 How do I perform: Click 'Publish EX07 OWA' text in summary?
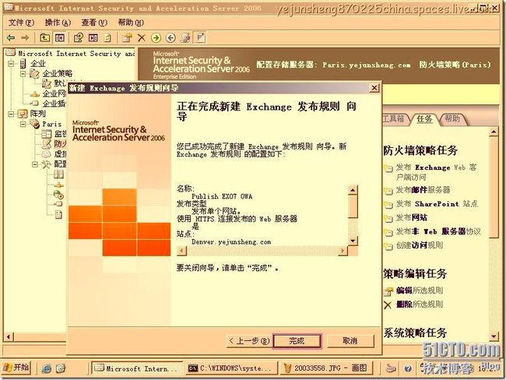point(222,196)
